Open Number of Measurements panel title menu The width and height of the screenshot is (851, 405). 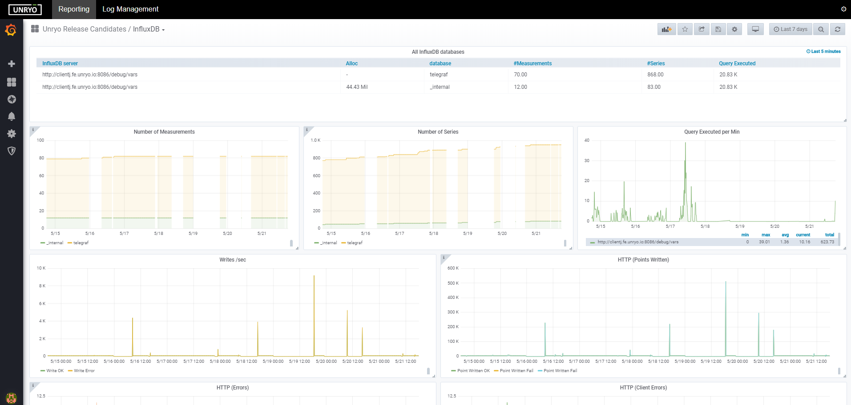(164, 132)
